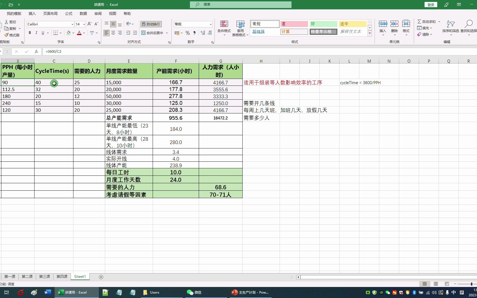This screenshot has width=477, height=298.
Task: Open font group dialog launcher
Action: [99, 42]
